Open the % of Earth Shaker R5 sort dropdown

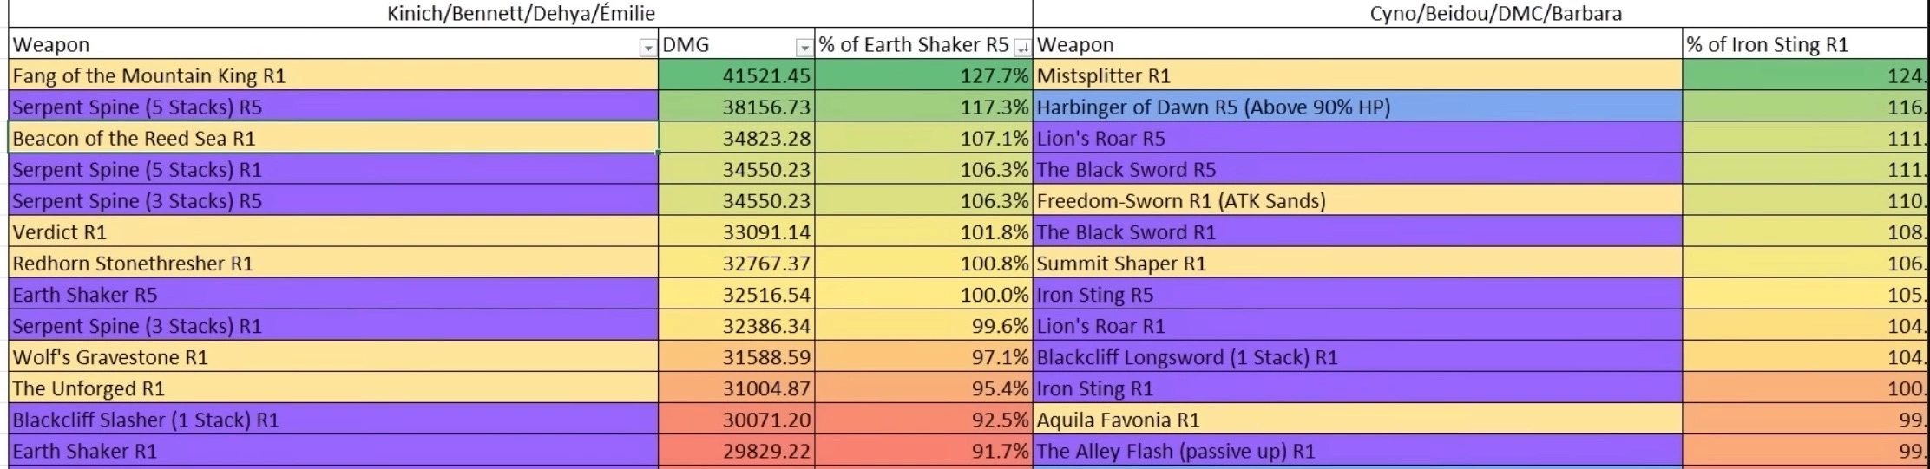tap(1023, 48)
